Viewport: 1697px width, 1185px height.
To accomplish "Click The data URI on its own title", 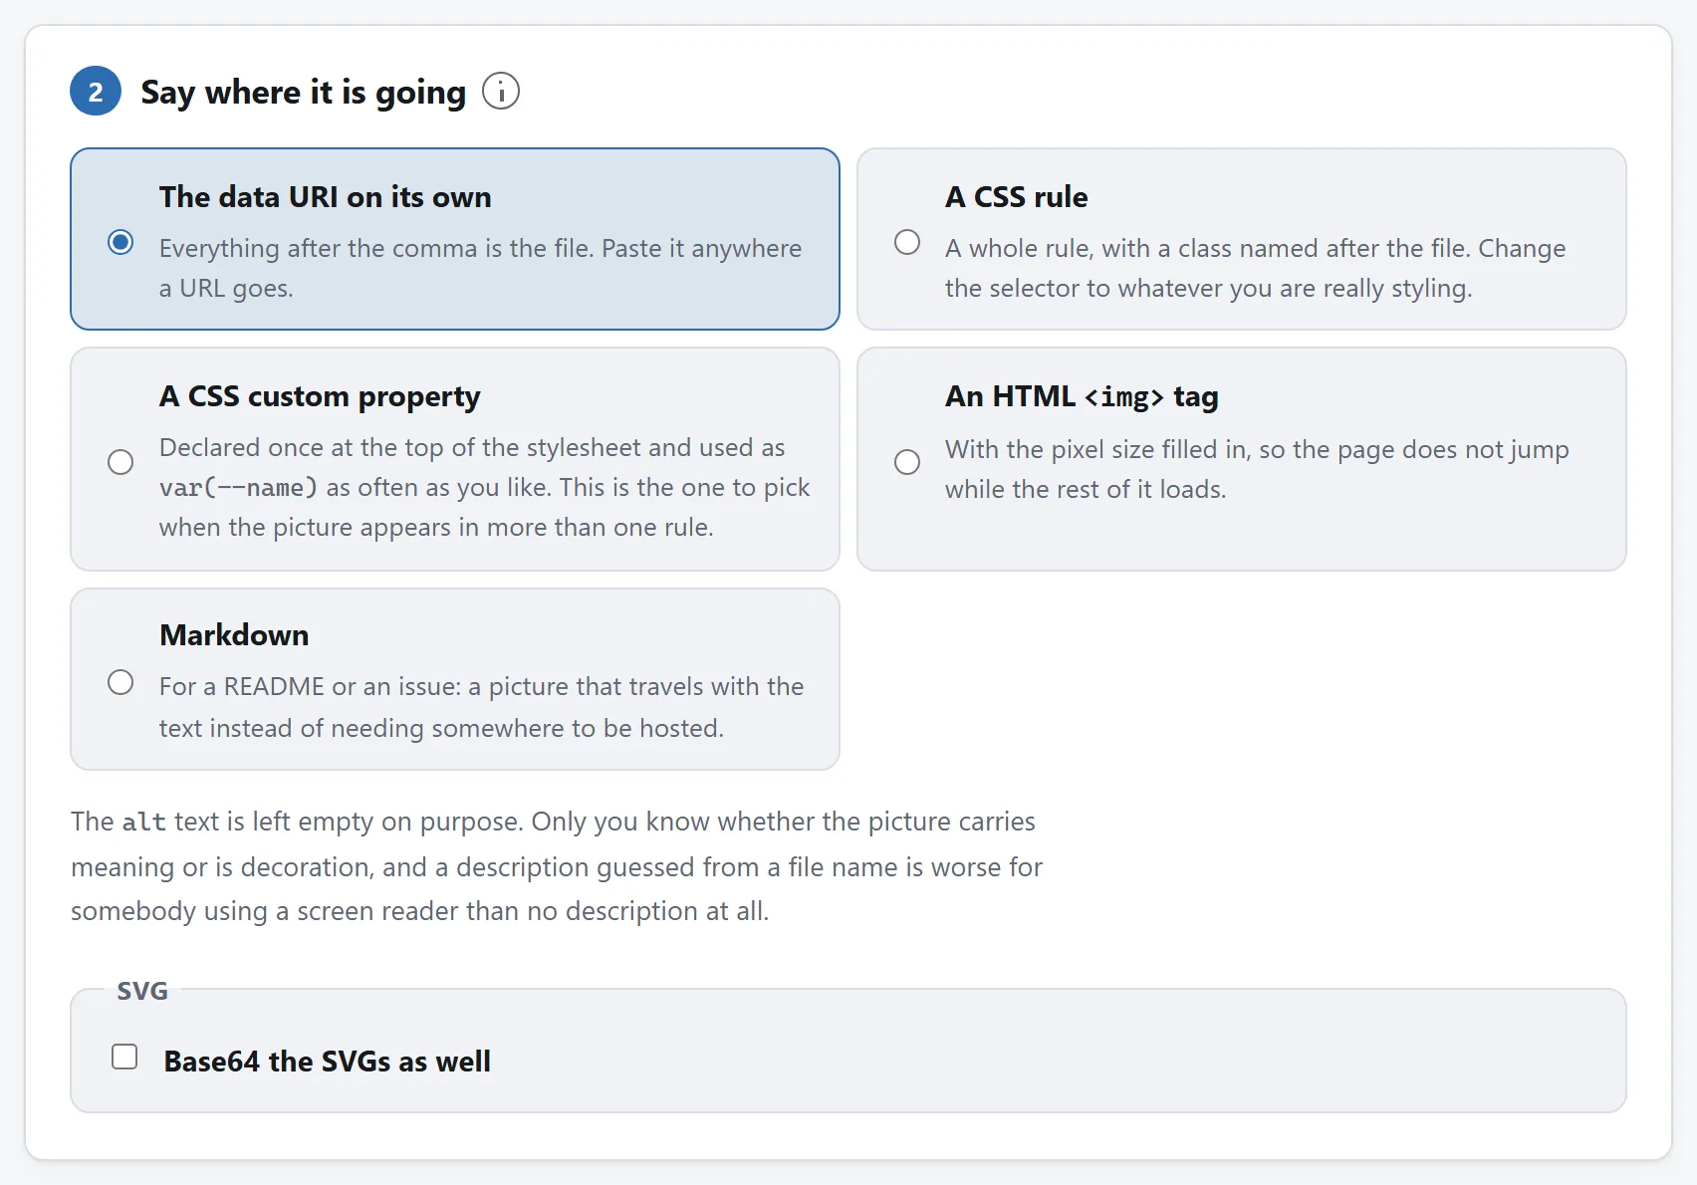I will [x=326, y=197].
